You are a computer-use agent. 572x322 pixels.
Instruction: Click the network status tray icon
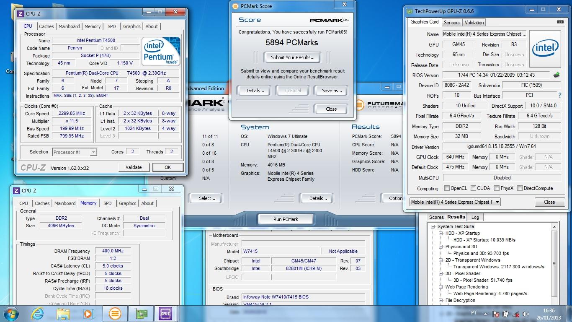(516, 314)
